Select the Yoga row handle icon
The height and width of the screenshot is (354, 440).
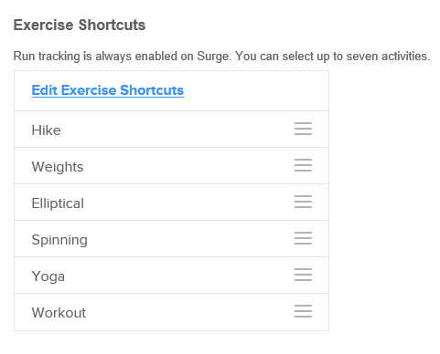(303, 275)
